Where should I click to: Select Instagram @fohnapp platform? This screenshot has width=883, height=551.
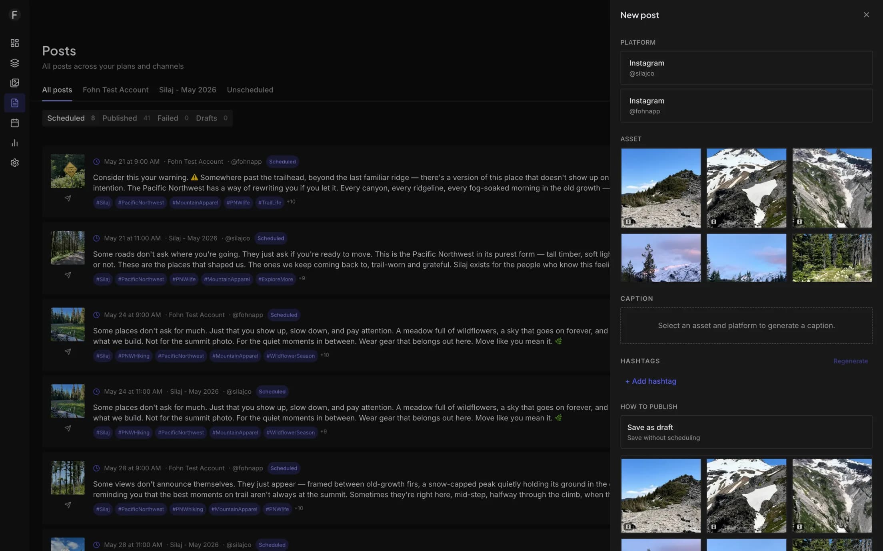tap(746, 106)
